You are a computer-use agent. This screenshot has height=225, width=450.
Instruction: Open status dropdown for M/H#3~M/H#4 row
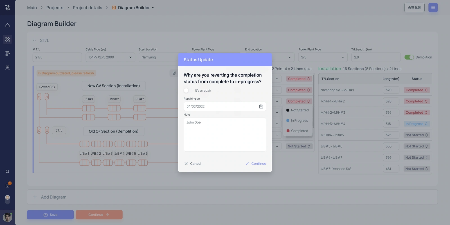click(417, 124)
